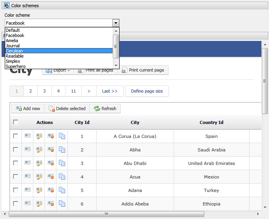This screenshot has width=269, height=219.
Task: Click the horizontal scrollbar thumb at bottom
Action: pos(106,214)
